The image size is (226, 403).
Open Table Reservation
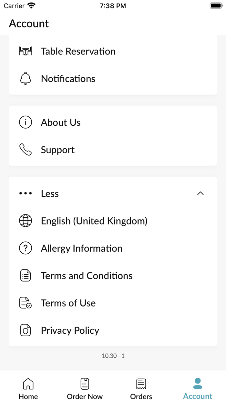pyautogui.click(x=113, y=51)
